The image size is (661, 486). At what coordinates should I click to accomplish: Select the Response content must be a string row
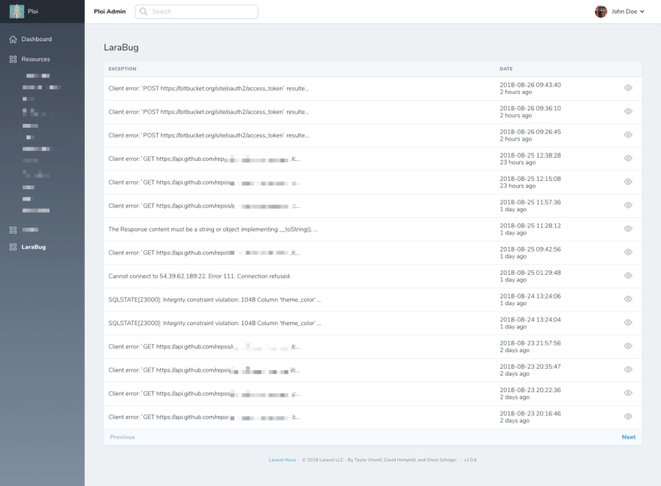[x=373, y=229]
